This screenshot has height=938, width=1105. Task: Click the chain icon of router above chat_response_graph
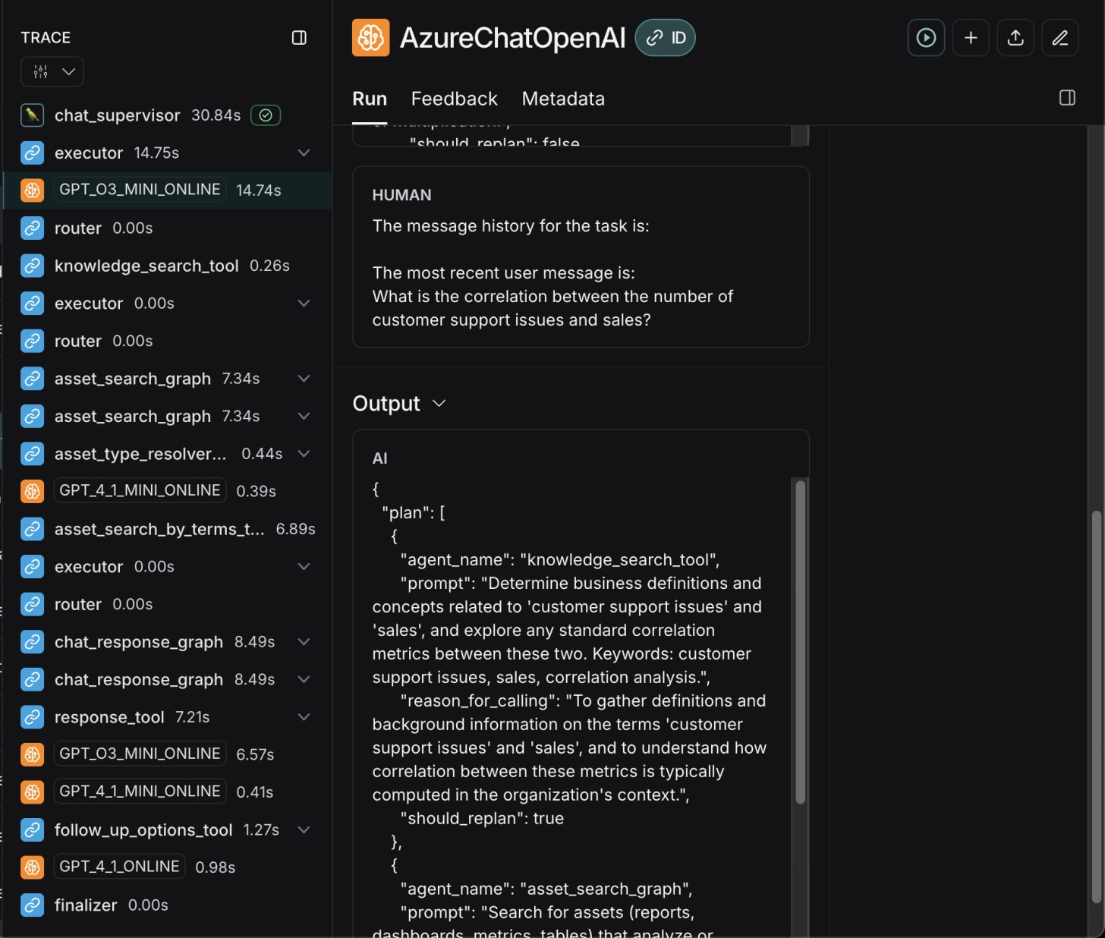tap(32, 605)
